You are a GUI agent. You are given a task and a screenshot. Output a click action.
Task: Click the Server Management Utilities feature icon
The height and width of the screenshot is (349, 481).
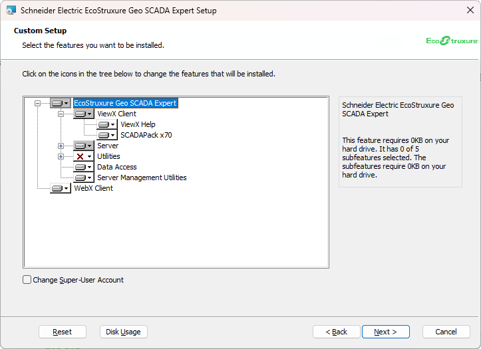click(x=83, y=177)
